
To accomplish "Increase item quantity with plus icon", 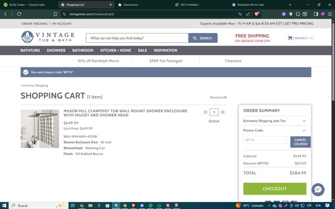I will [x=222, y=112].
